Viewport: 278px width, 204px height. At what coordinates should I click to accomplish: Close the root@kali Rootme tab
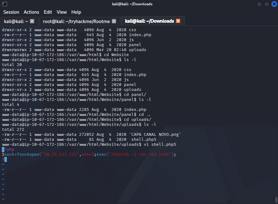pyautogui.click(x=114, y=21)
